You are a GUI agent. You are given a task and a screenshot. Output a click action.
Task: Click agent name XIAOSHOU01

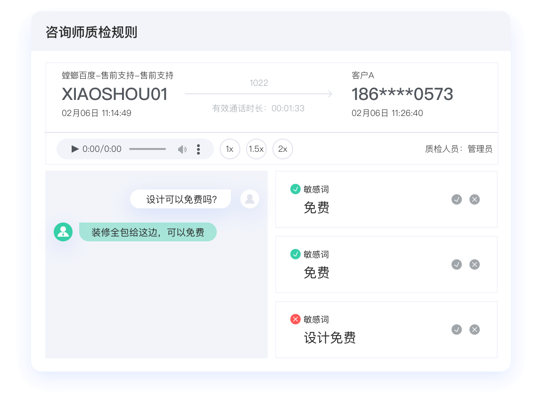[115, 94]
